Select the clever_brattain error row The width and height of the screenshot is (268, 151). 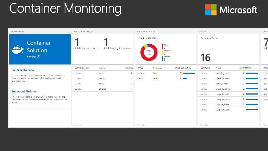click(229, 78)
